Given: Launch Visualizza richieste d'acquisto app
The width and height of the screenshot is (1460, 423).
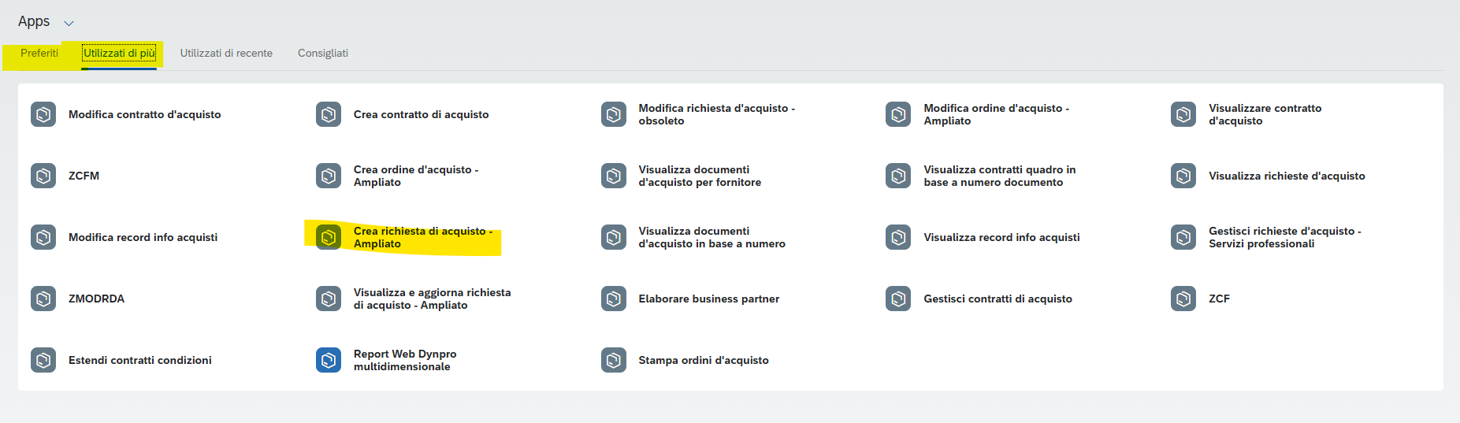Looking at the screenshot, I should pyautogui.click(x=1287, y=176).
